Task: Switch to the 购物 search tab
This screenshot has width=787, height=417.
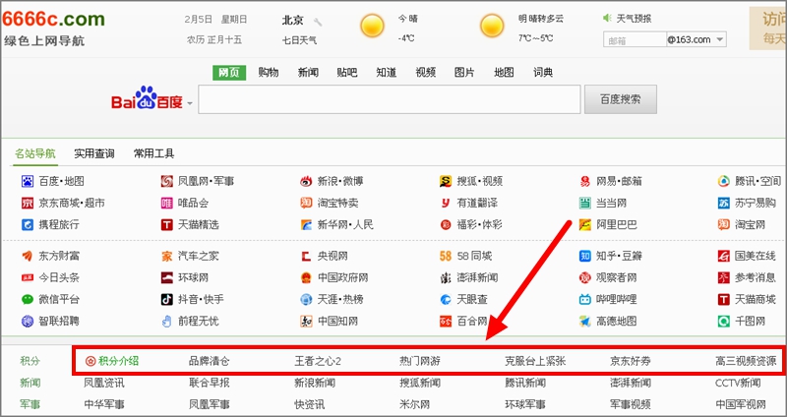Action: (x=269, y=72)
